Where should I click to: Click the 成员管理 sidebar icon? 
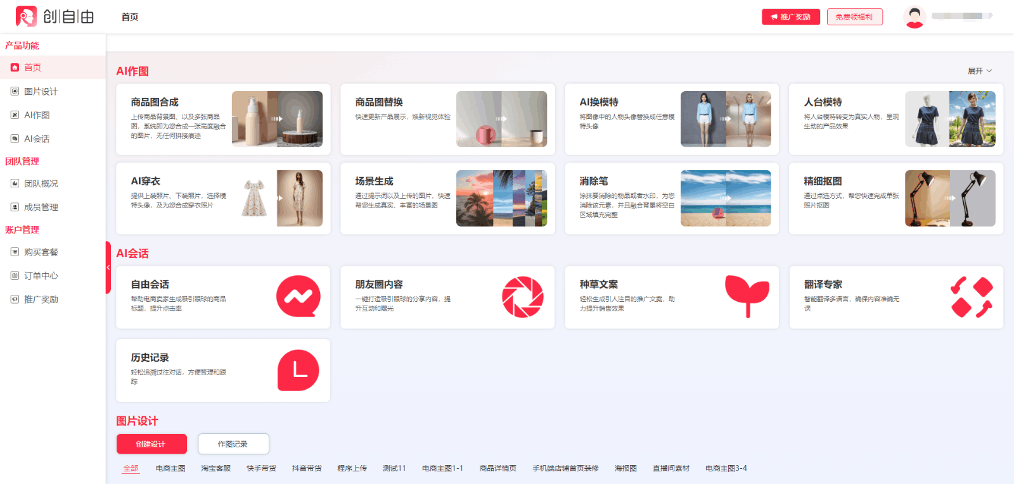[x=15, y=207]
